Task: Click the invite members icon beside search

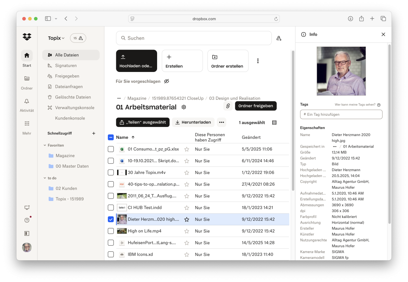Action: (x=279, y=38)
